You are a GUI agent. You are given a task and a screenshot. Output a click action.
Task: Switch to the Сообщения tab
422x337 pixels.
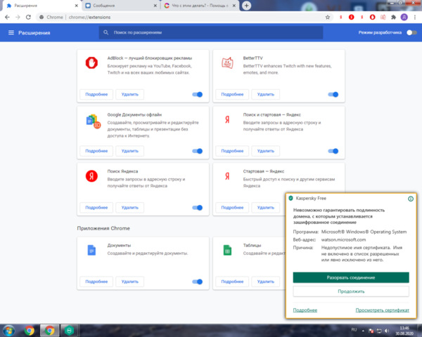tap(121, 6)
